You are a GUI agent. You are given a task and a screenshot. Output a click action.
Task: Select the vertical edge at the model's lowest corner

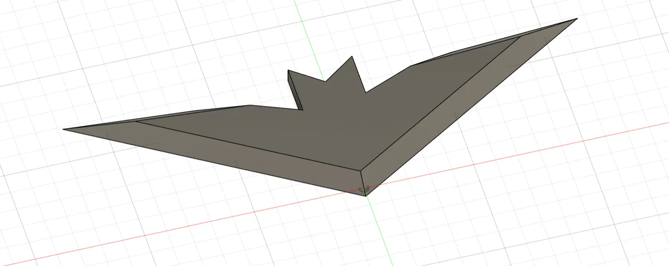[x=363, y=184]
